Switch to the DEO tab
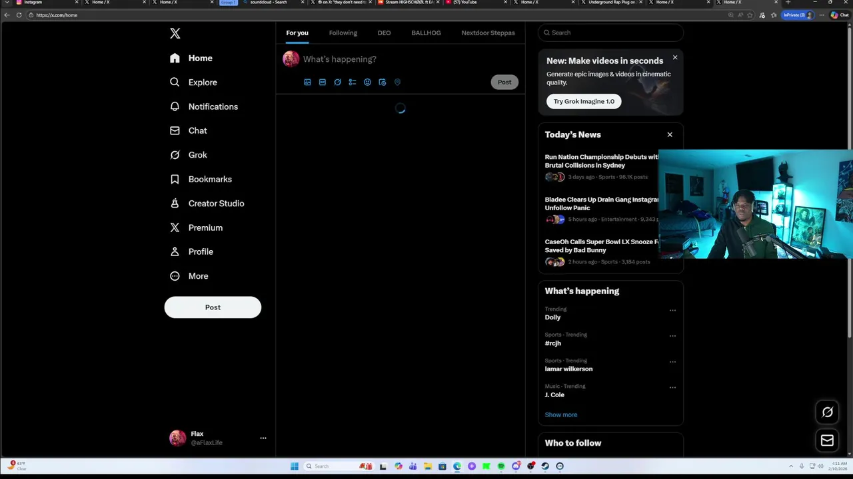The height and width of the screenshot is (479, 853). tap(384, 33)
